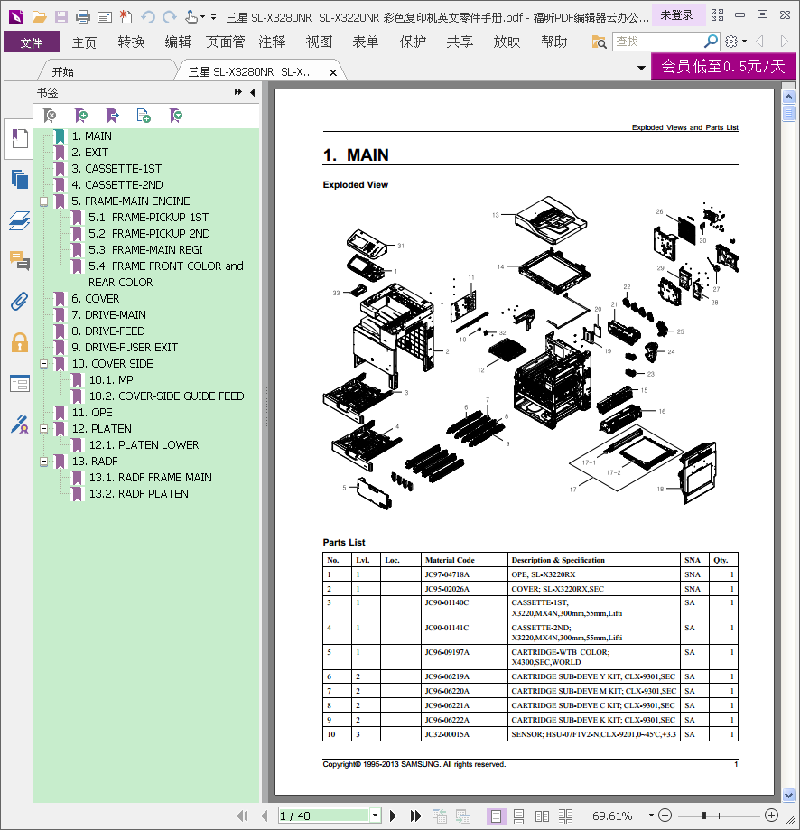Click the bookmark icon with green down arrow
800x830 pixels.
pyautogui.click(x=176, y=116)
